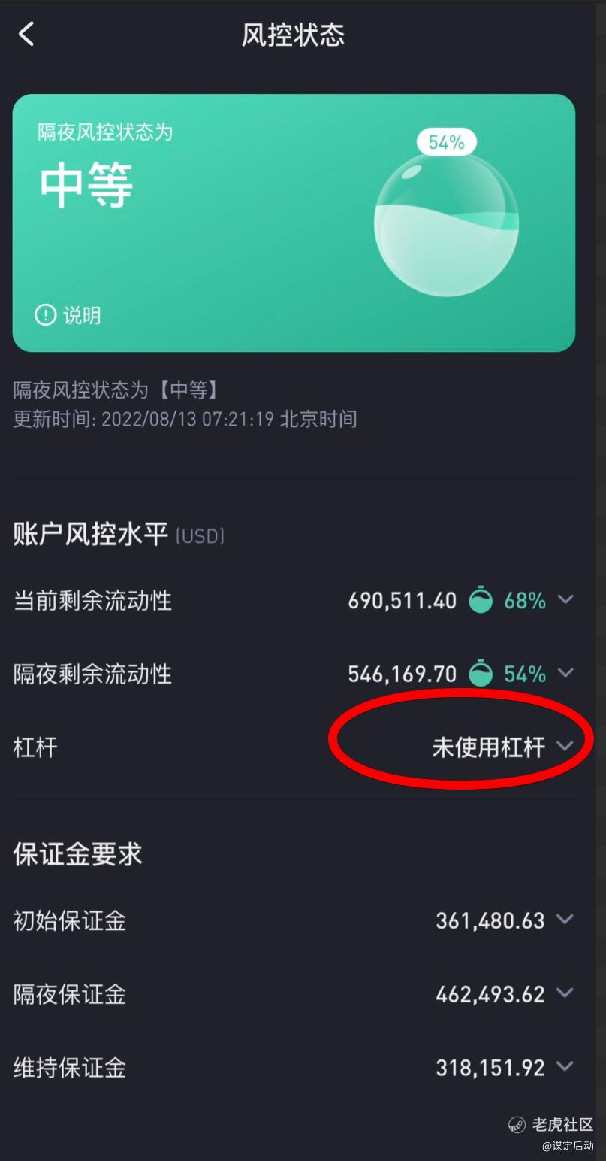This screenshot has width=606, height=1161.
Task: Tap the flask icon next to 54% row
Action: [481, 674]
